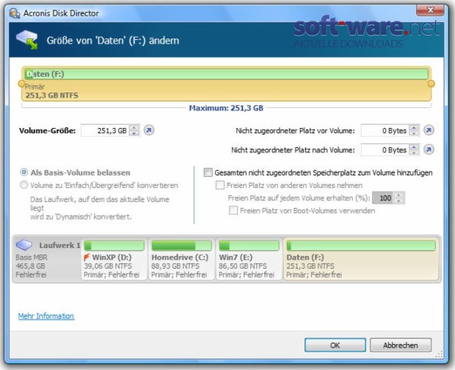This screenshot has width=455, height=370.
Task: Grab the right resize handle of Daten (F:) bar
Action: [431, 84]
